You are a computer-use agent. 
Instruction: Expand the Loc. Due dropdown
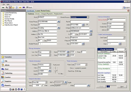click(50, 55)
